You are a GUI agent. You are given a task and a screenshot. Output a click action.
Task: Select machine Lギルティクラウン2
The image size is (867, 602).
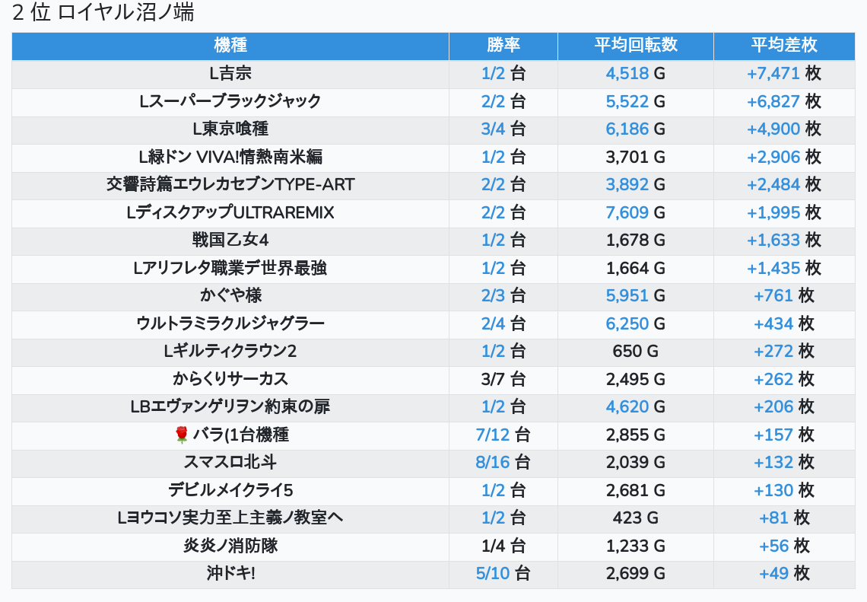(x=230, y=352)
